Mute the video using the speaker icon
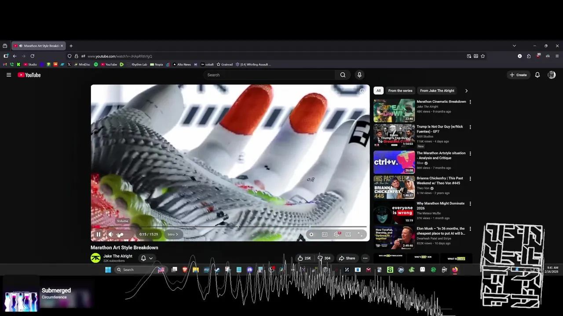 point(111,234)
